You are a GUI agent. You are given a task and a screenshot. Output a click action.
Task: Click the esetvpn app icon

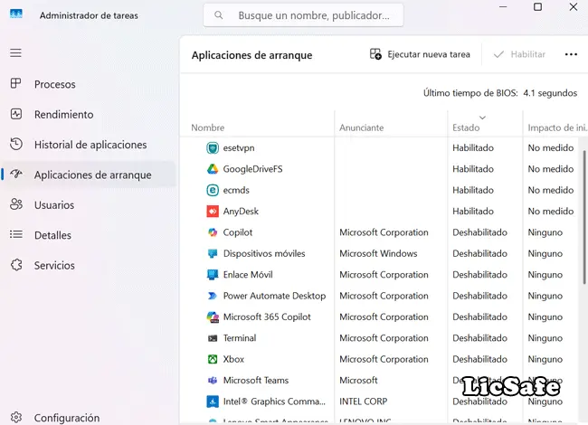pyautogui.click(x=213, y=148)
